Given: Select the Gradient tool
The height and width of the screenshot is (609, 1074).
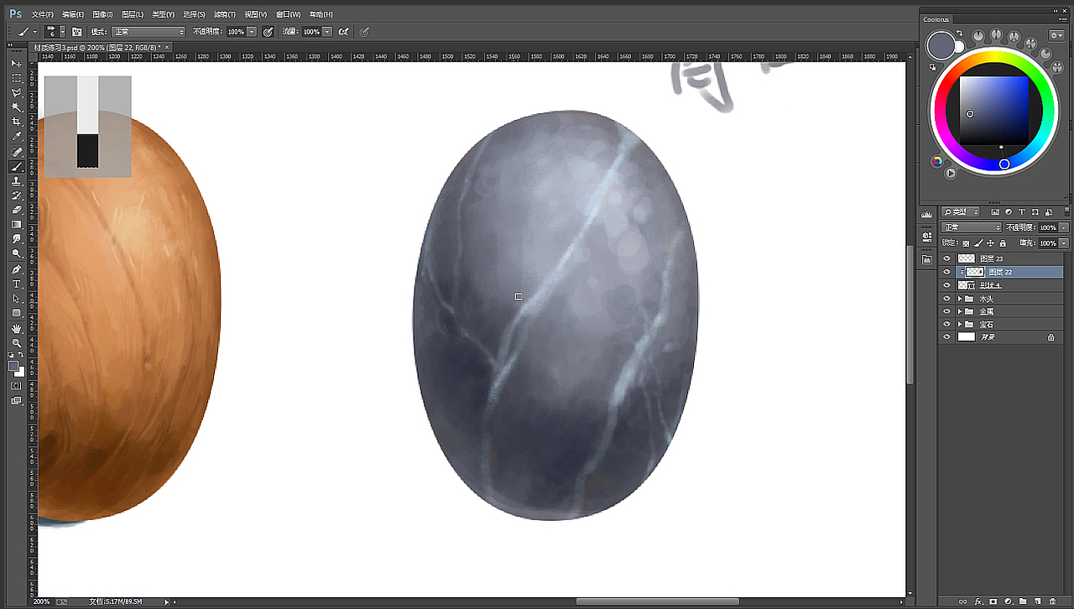Looking at the screenshot, I should 16,225.
